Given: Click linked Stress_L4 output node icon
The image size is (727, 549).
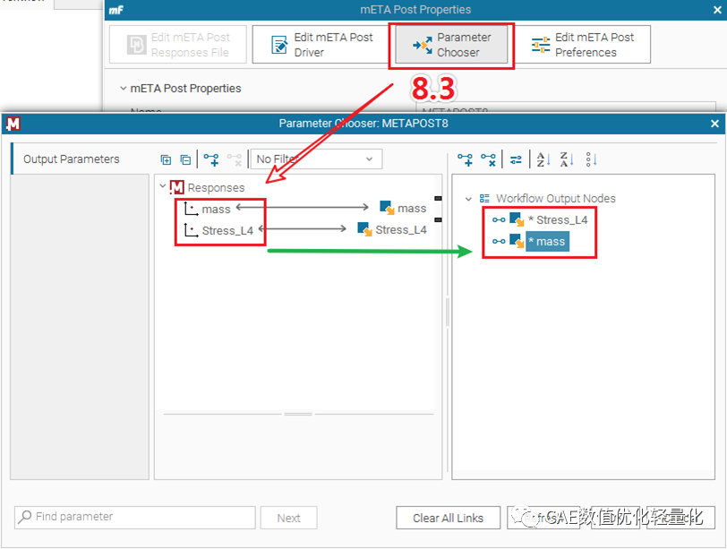Looking at the screenshot, I should [365, 229].
